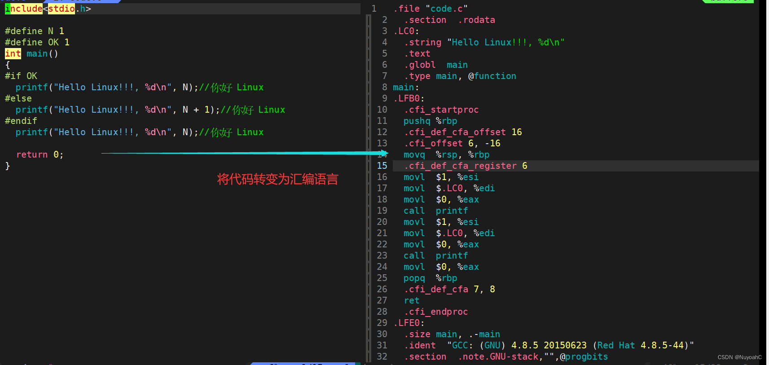The width and height of the screenshot is (769, 365).
Task: Click 'movl $1, %esi' on line 20
Action: point(441,222)
